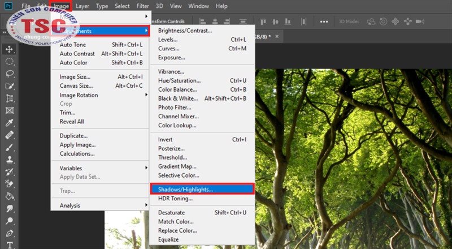This screenshot has width=452, height=249.
Task: Select the Lasso tool
Action: pyautogui.click(x=10, y=74)
